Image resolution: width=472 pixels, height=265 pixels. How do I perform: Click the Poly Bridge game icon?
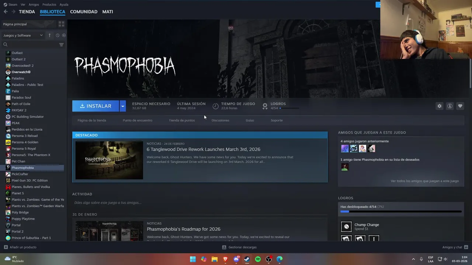click(x=8, y=212)
